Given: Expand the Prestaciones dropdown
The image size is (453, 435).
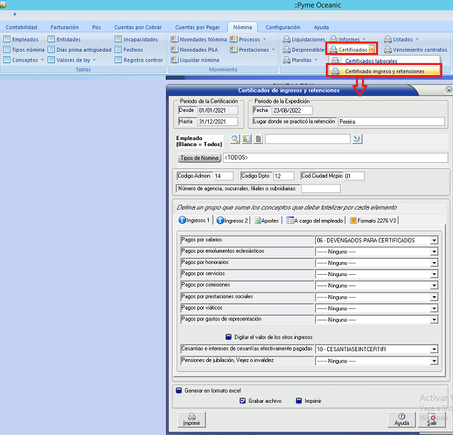Looking at the screenshot, I should point(273,50).
